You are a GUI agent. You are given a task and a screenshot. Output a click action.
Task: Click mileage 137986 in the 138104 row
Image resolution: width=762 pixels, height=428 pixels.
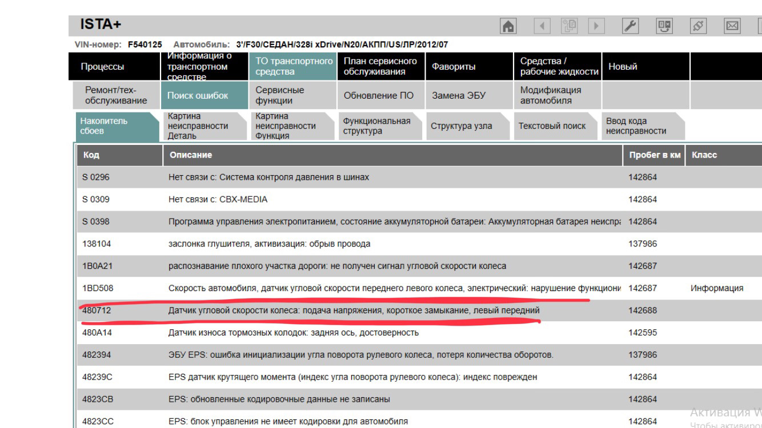click(x=643, y=244)
